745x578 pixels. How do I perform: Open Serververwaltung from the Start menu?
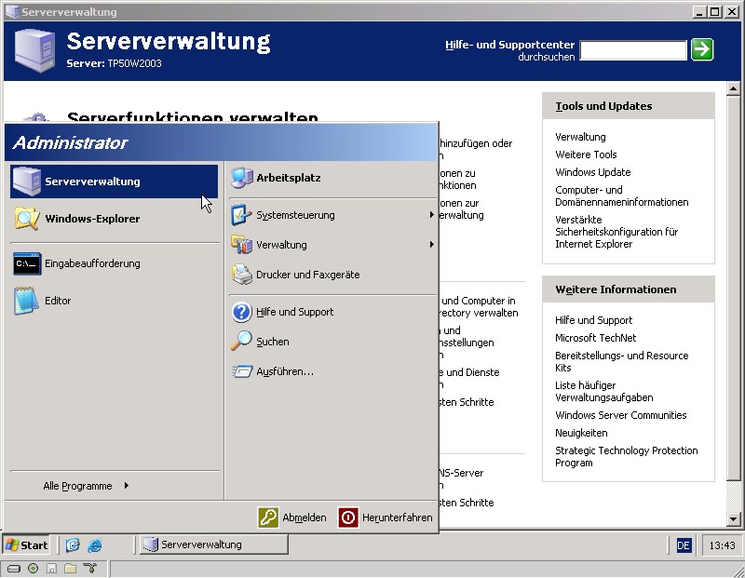tap(114, 181)
